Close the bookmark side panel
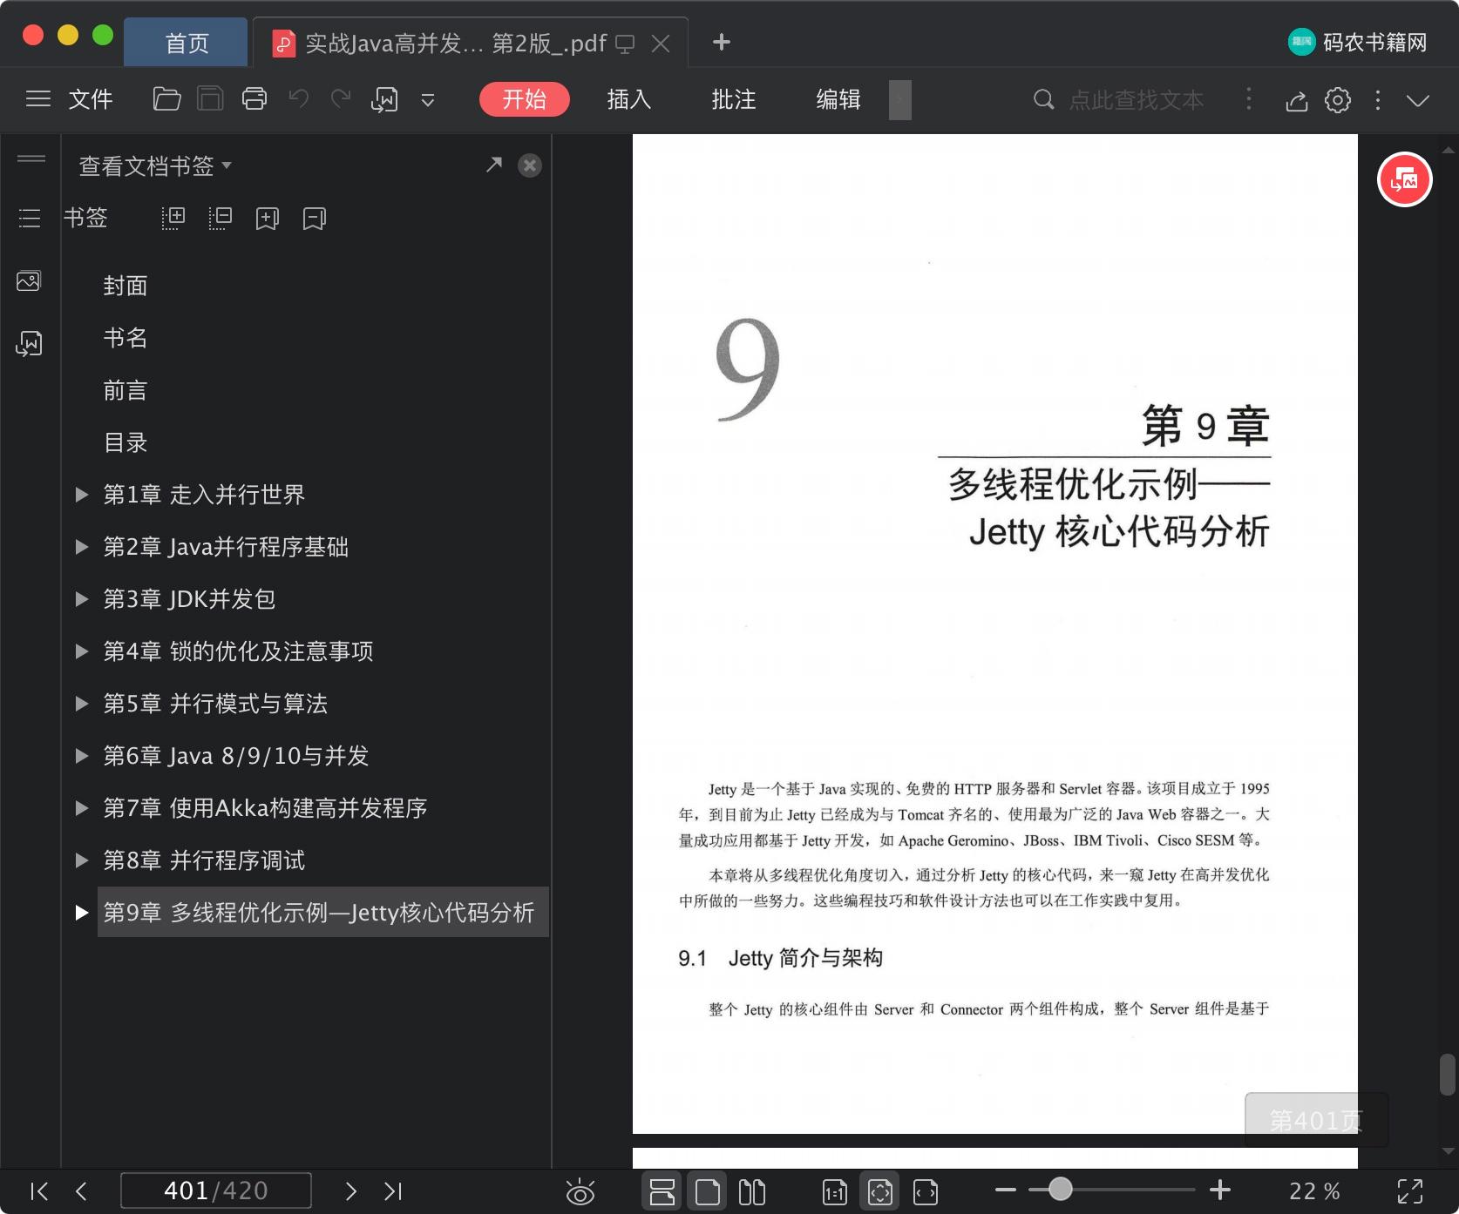This screenshot has height=1214, width=1459. point(530,165)
